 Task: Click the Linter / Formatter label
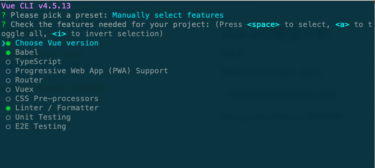(57, 108)
